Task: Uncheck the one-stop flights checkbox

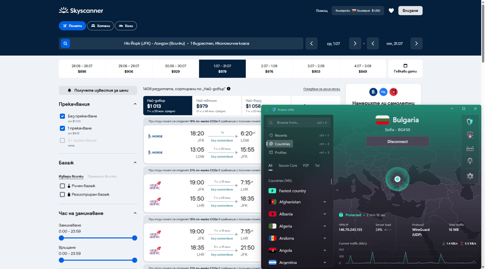Action: [x=62, y=128]
